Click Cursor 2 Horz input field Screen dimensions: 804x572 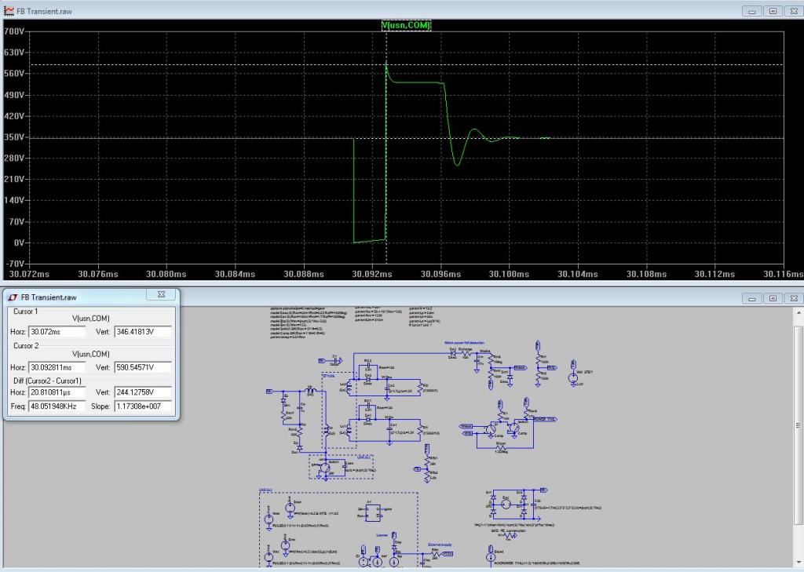click(57, 367)
